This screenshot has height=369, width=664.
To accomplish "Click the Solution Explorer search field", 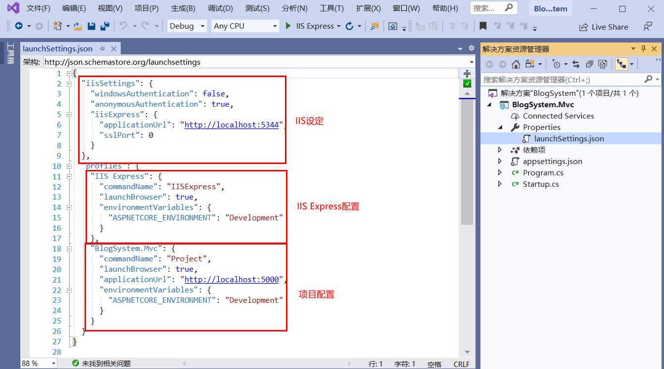I will tap(562, 80).
